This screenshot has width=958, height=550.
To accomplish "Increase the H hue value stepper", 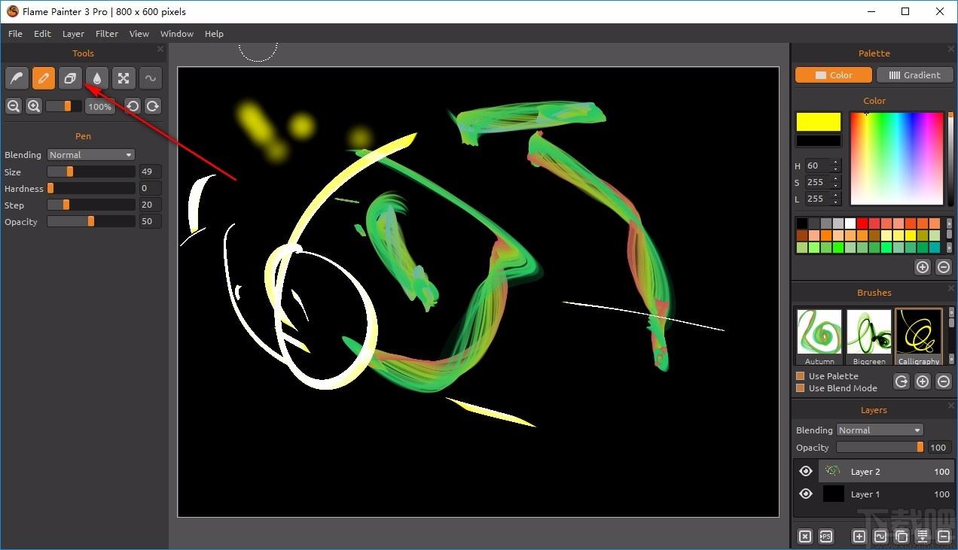I will [x=835, y=163].
